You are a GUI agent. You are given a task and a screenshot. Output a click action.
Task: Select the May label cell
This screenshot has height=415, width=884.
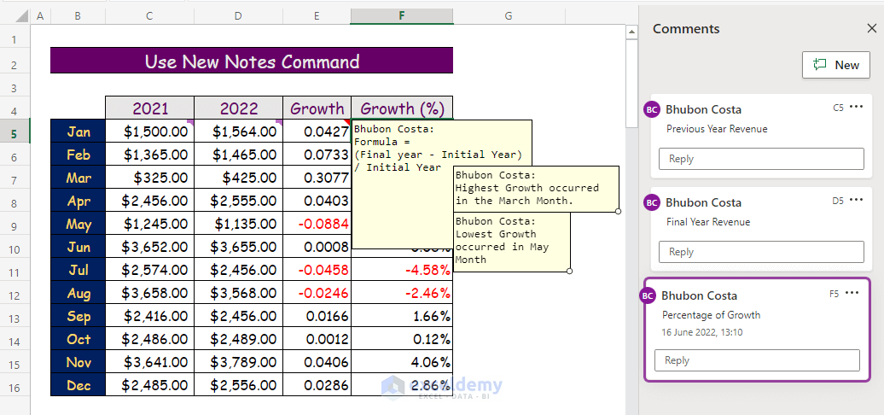pyautogui.click(x=78, y=224)
